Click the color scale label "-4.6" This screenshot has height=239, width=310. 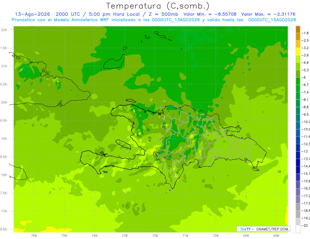pos(306,63)
